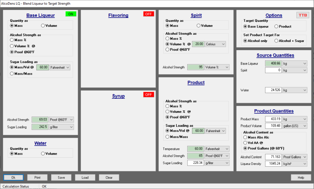Open the Product heading link
Viewport: 314px width, 189px height.
pyautogui.click(x=196, y=83)
